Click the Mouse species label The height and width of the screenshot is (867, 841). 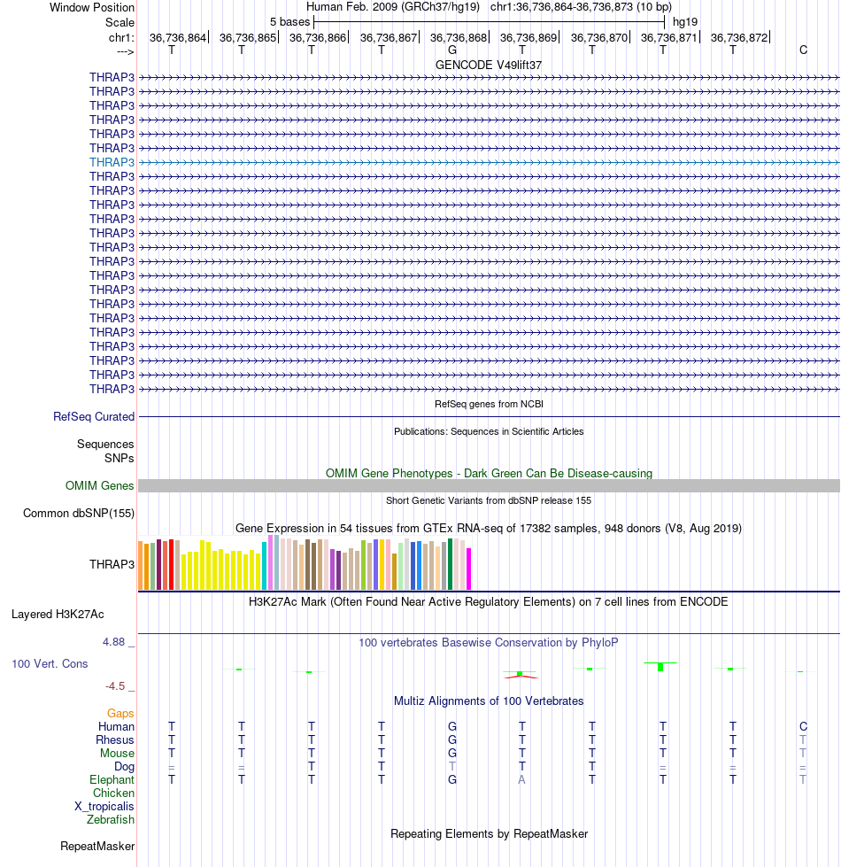pyautogui.click(x=117, y=753)
